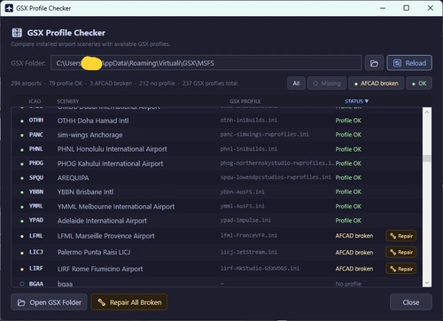Close the profile checker dialog
The image size is (443, 321).
[x=411, y=302]
